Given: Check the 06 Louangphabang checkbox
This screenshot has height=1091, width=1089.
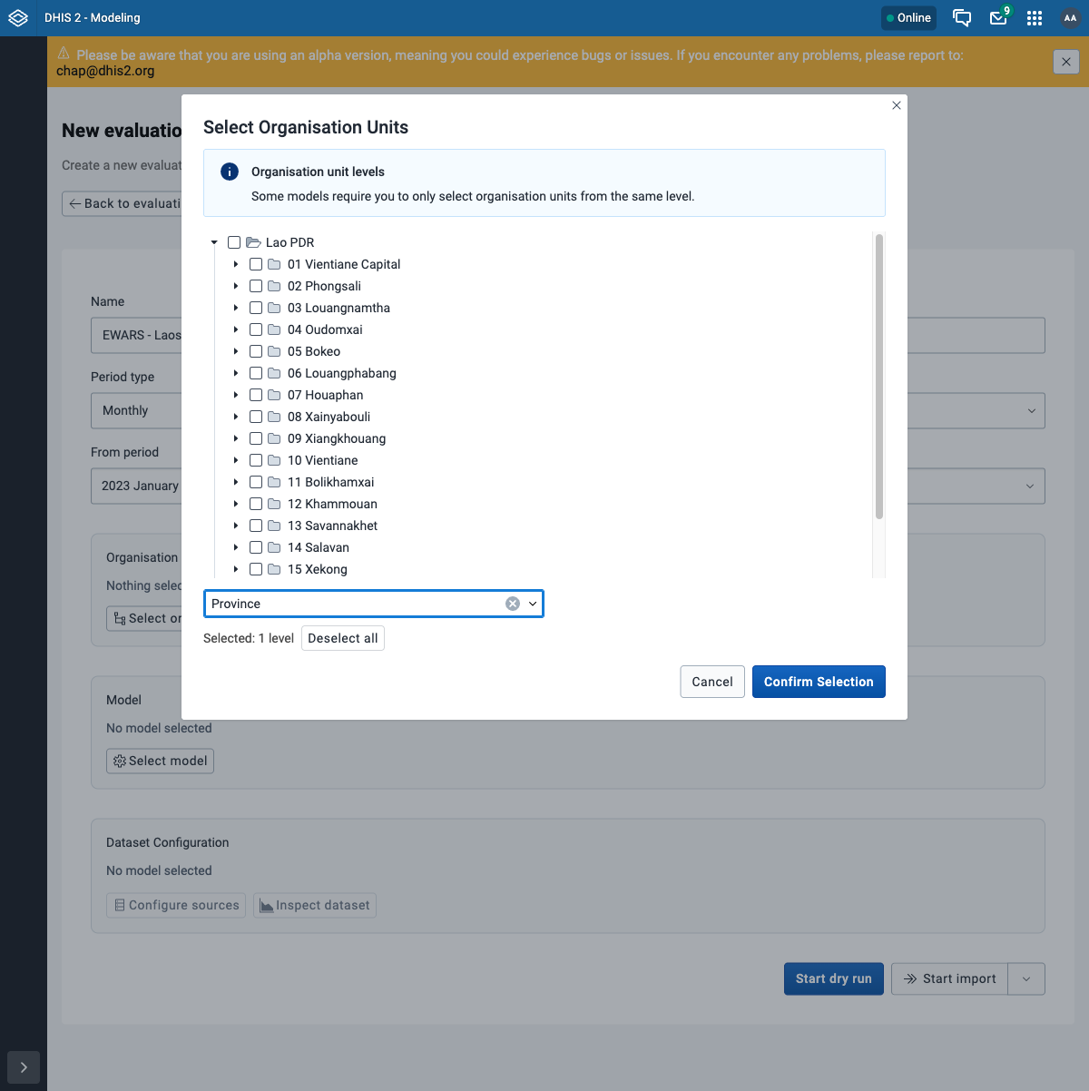Looking at the screenshot, I should (256, 373).
